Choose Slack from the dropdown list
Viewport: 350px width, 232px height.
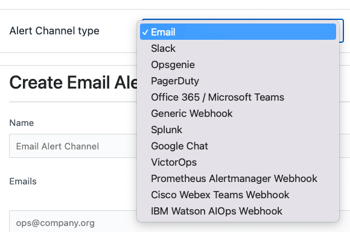point(238,48)
